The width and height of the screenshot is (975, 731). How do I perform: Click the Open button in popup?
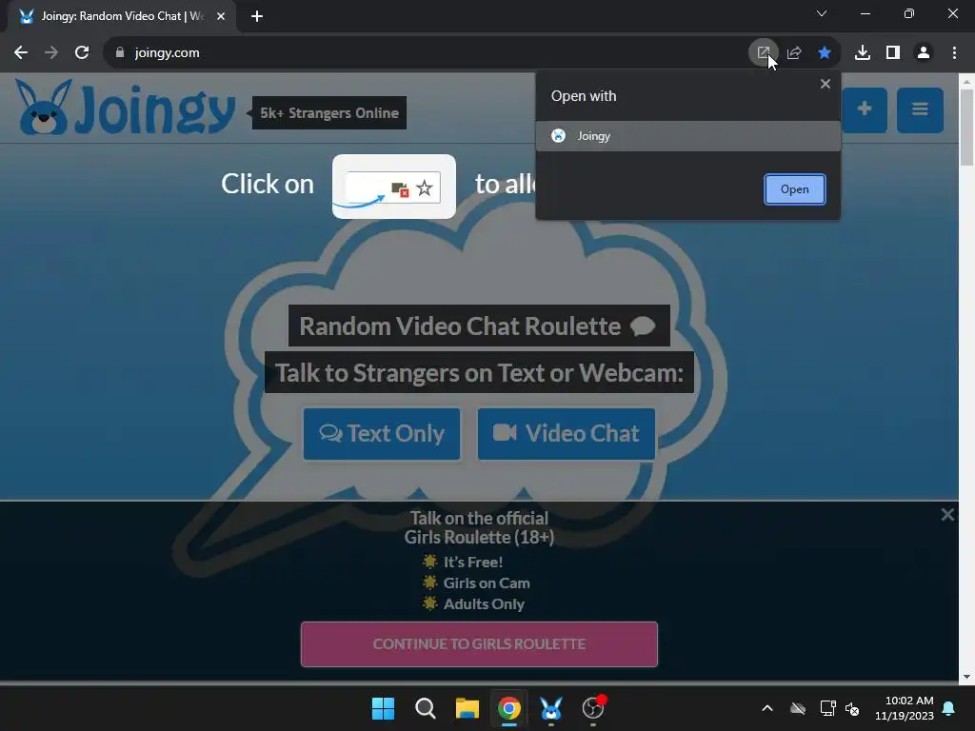click(794, 189)
